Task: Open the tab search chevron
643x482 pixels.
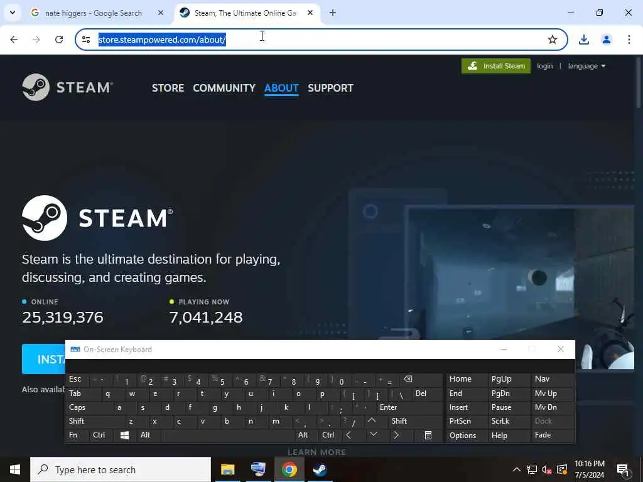Action: coord(13,13)
